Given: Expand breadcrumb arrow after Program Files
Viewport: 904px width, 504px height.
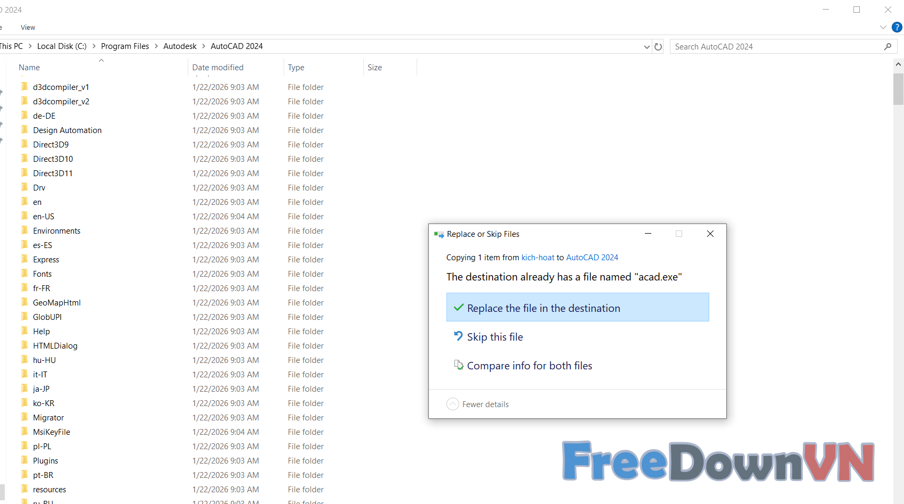Looking at the screenshot, I should point(156,46).
